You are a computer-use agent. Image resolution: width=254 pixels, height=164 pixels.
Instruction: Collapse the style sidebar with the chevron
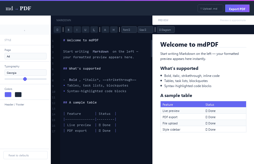(24, 30)
